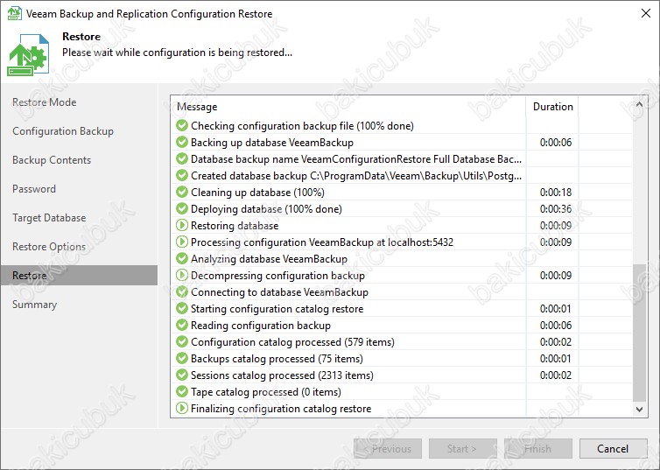The image size is (660, 470).
Task: Select the Password wizard step
Action: point(34,189)
